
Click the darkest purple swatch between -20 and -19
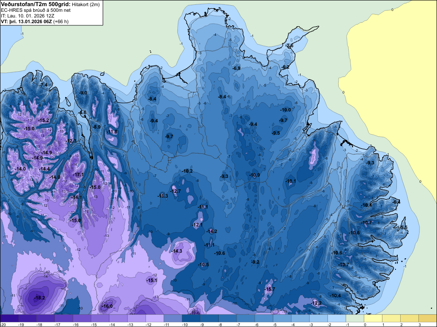[9, 318]
